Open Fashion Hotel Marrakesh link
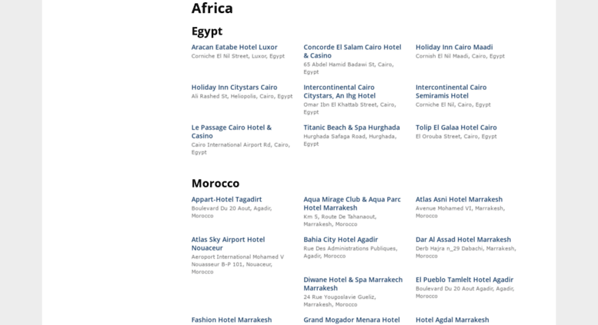 click(232, 320)
